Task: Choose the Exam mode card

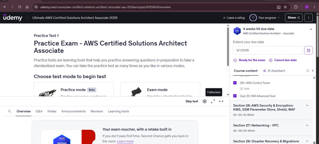Action: 160,90
